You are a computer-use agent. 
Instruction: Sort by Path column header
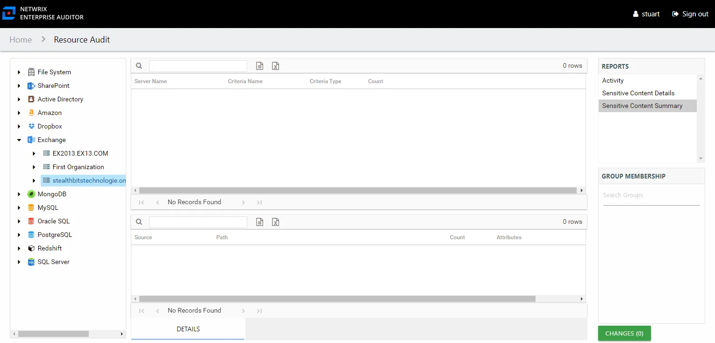[222, 237]
